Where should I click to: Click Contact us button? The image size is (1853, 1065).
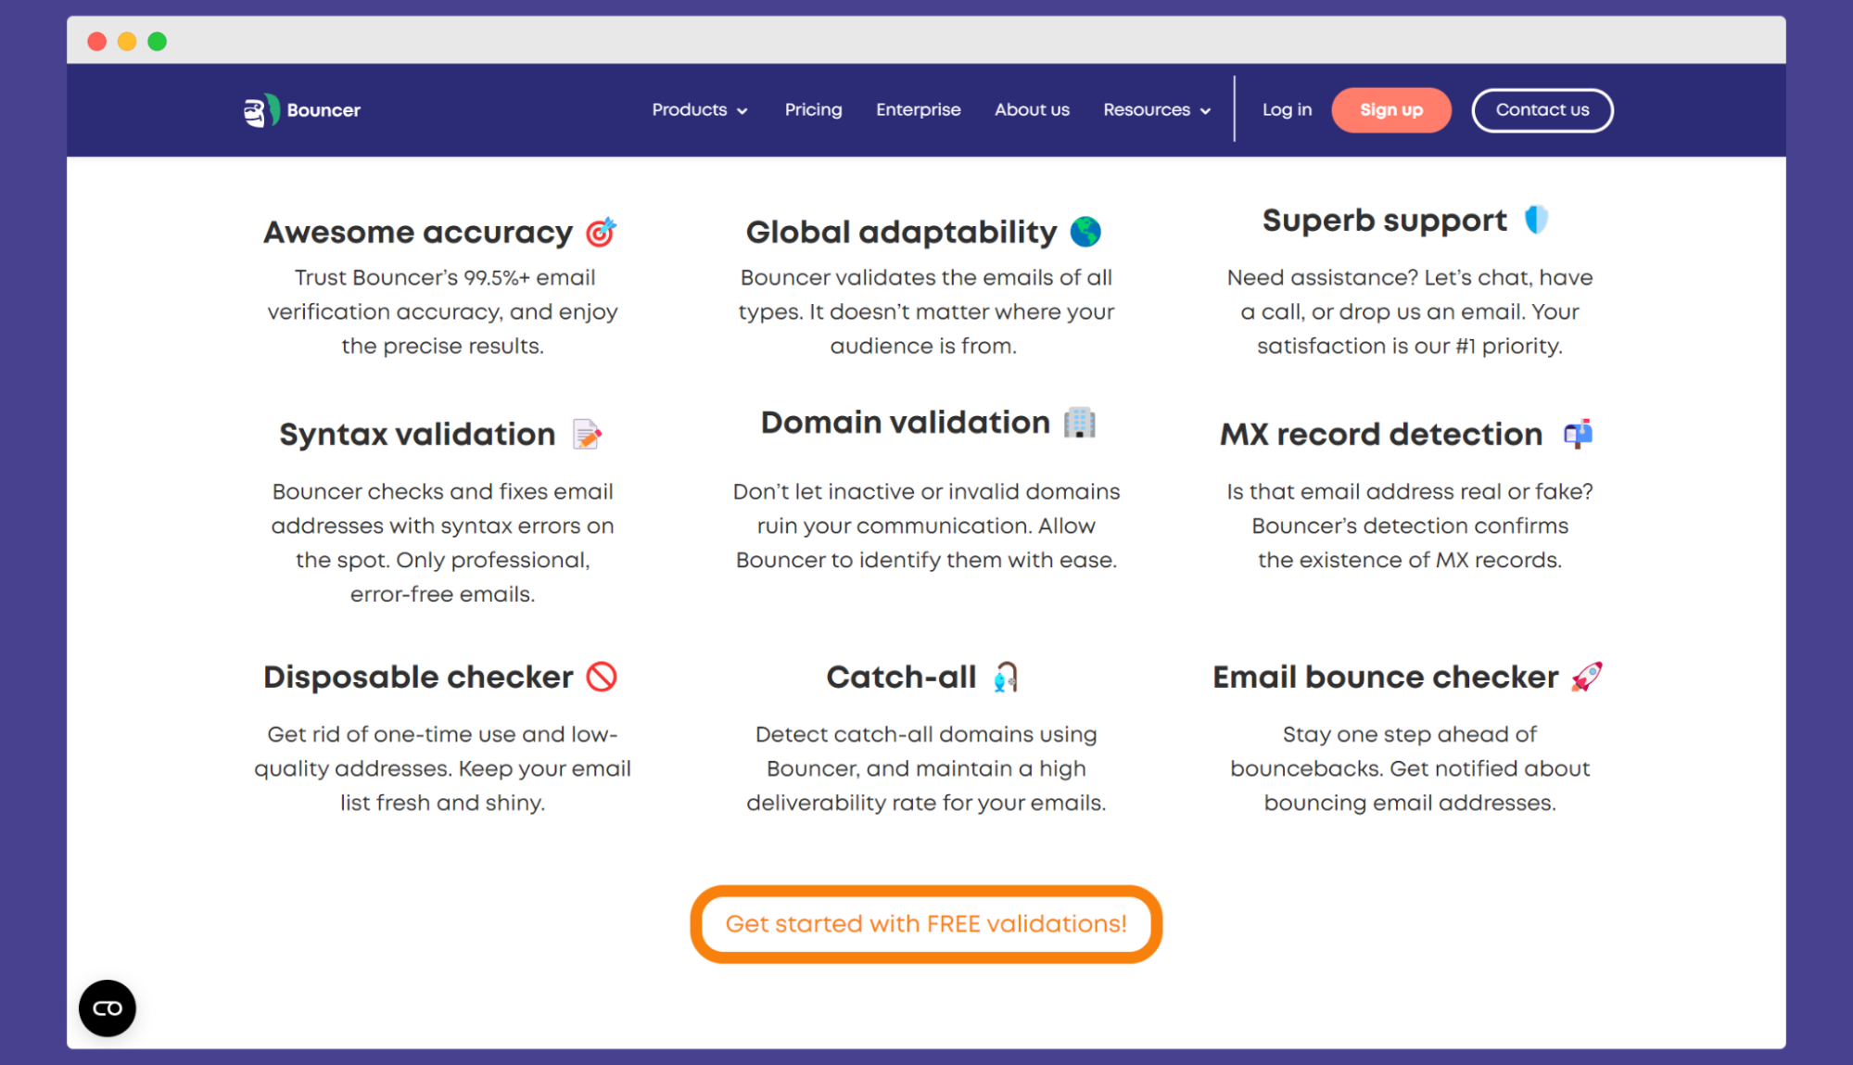point(1542,109)
